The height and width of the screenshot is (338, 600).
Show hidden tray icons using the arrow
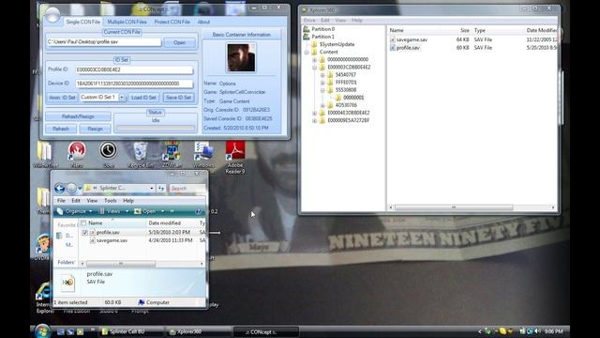click(x=480, y=331)
